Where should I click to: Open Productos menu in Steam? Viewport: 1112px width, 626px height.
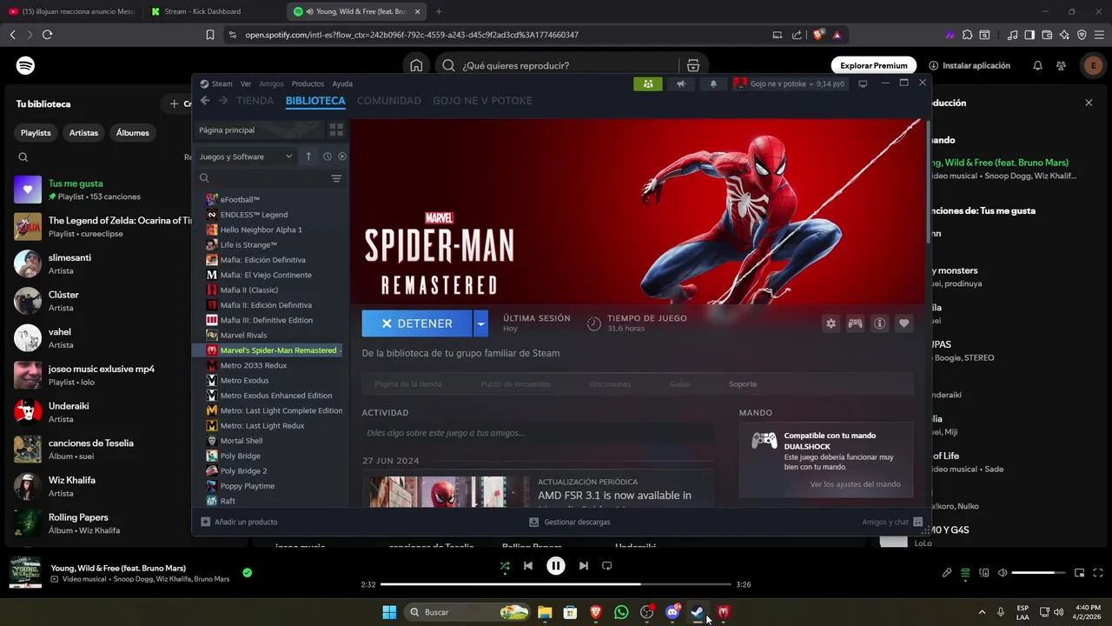pyautogui.click(x=308, y=83)
